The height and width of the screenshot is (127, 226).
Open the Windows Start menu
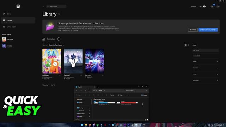tap(82, 125)
